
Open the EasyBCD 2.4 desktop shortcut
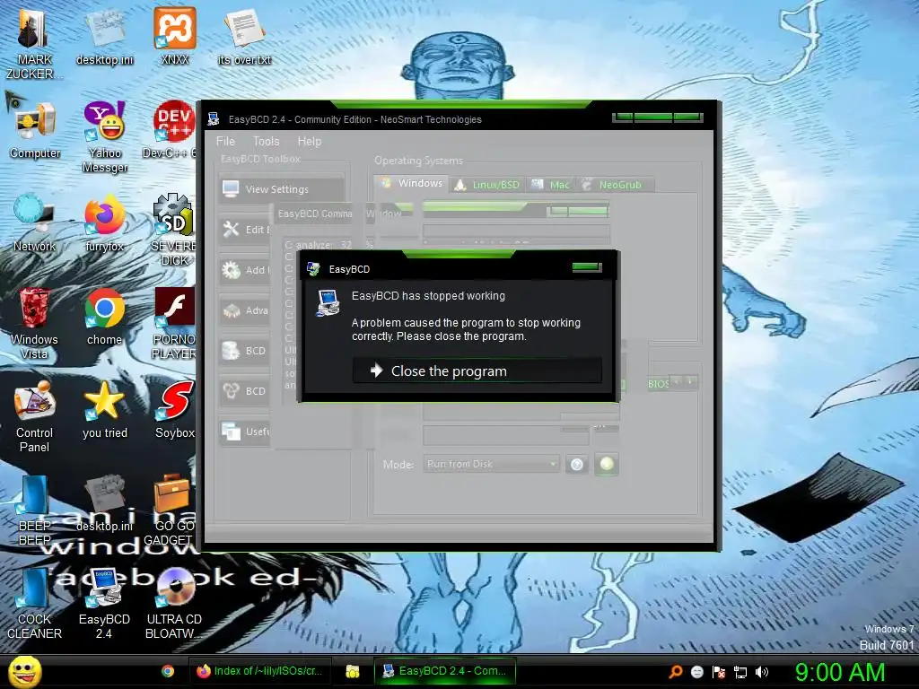(104, 604)
